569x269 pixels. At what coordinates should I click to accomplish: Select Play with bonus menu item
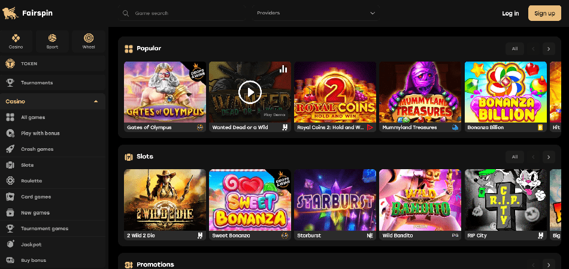53,133
